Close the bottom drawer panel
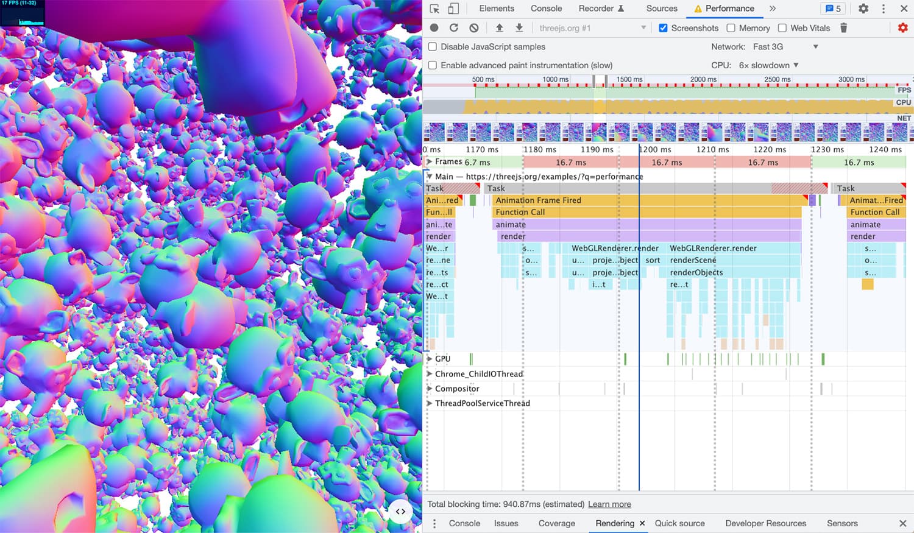The width and height of the screenshot is (914, 533). click(x=903, y=523)
